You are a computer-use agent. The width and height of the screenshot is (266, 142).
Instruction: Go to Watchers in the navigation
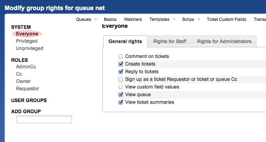click(133, 19)
